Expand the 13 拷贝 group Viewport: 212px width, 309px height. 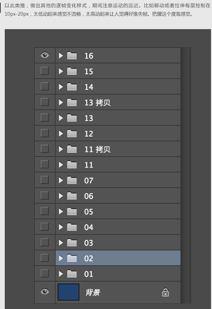(61, 103)
